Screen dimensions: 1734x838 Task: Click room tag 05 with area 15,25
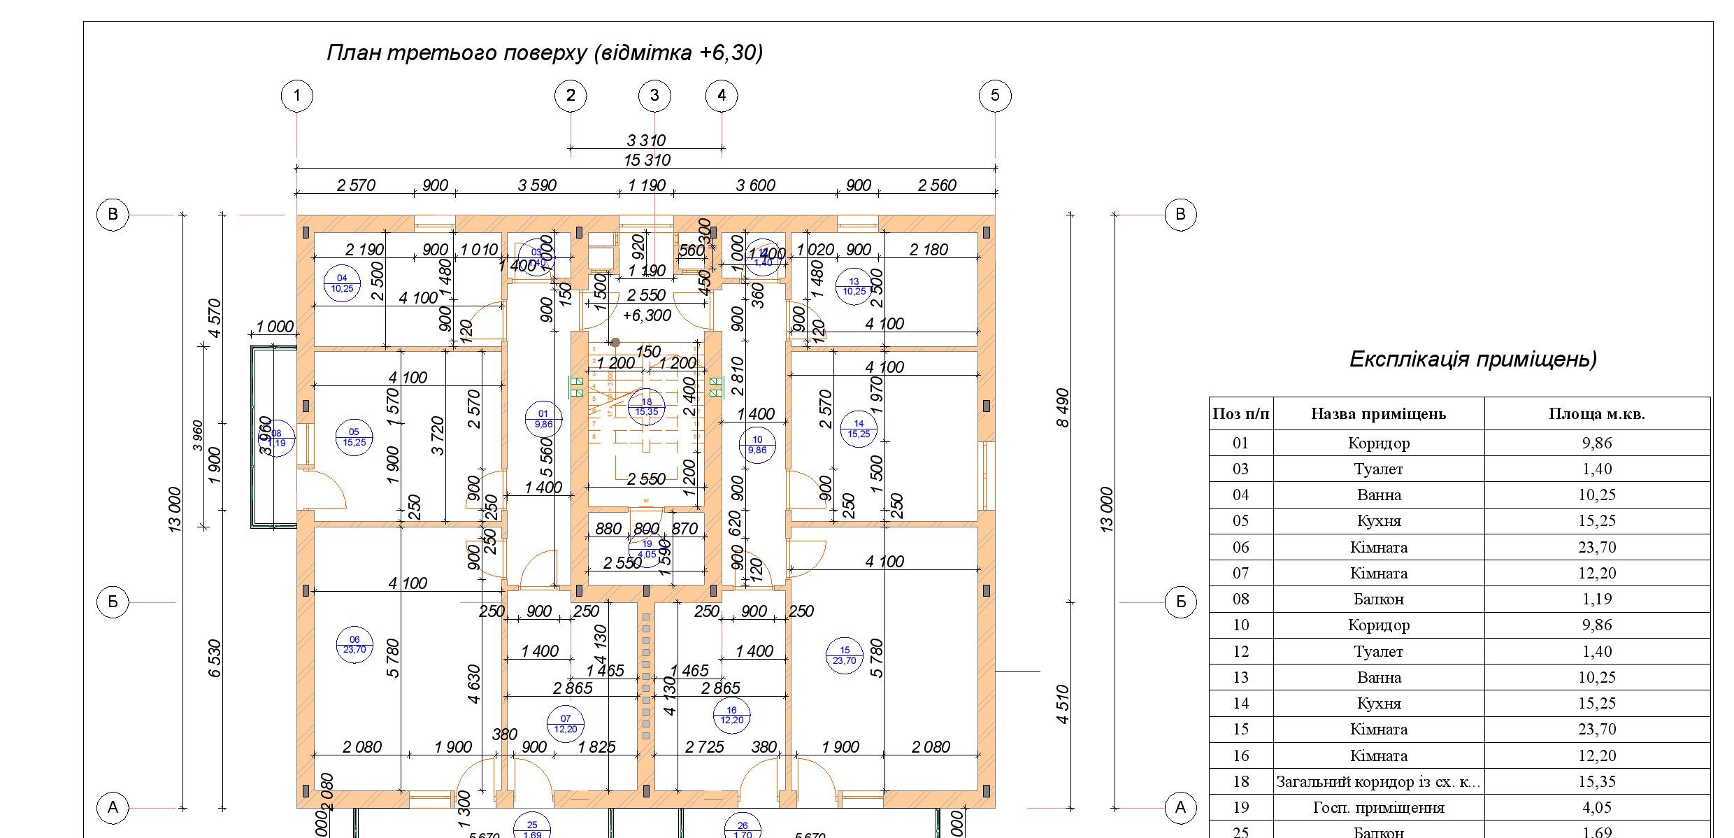354,437
